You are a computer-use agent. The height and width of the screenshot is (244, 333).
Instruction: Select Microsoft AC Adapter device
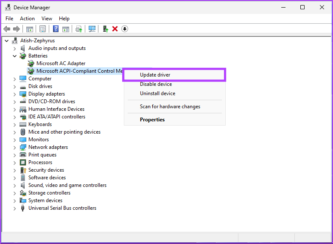[61, 63]
